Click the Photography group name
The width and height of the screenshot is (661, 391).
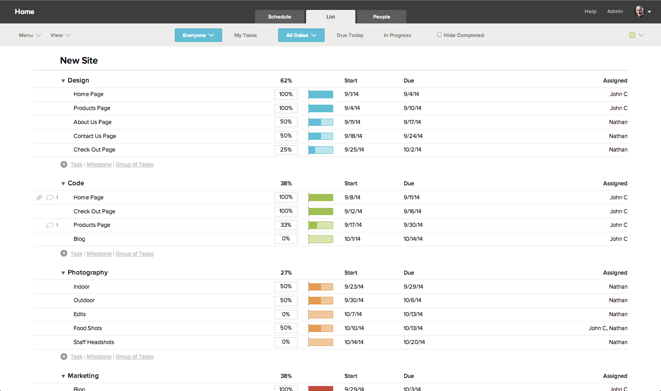click(88, 273)
